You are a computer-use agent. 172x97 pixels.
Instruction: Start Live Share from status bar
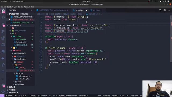[x=42, y=96]
